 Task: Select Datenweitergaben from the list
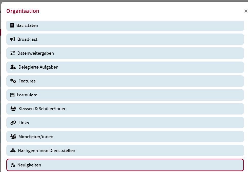pyautogui.click(x=125, y=53)
